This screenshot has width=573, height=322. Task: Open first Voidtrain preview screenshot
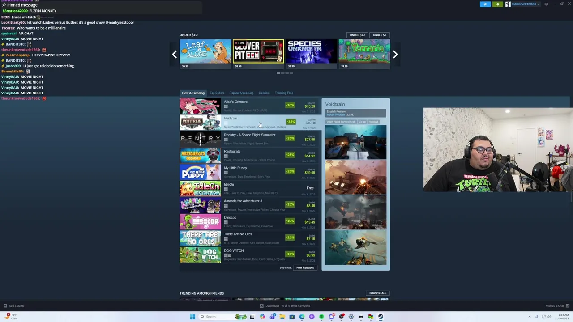355,142
